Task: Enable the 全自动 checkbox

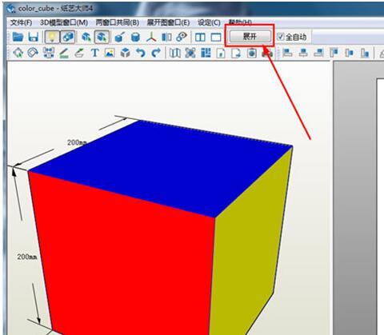Action: pos(281,37)
